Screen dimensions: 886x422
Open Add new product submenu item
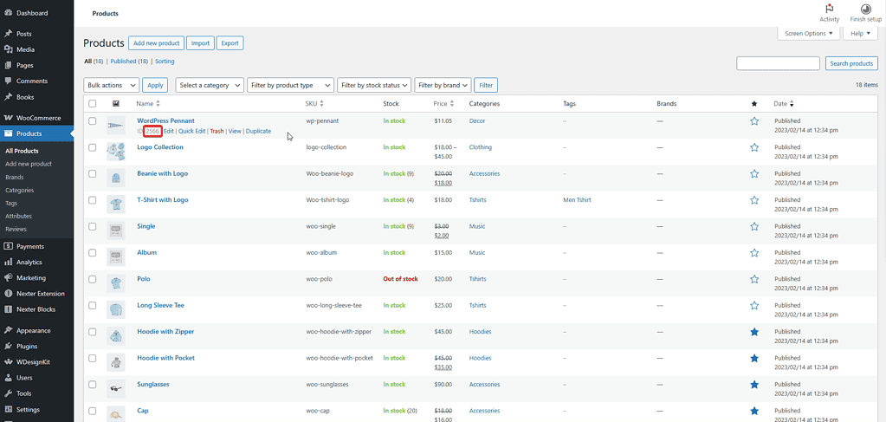click(x=29, y=164)
